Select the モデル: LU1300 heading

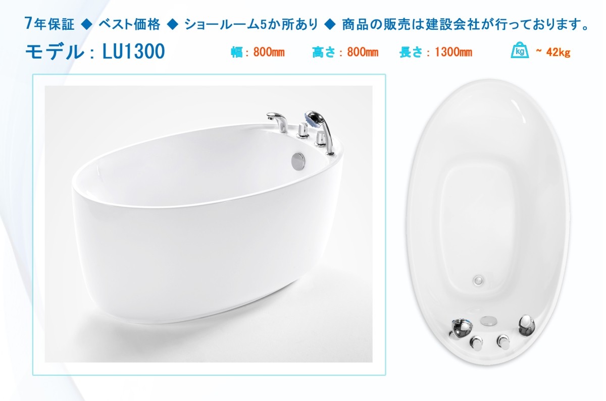click(94, 51)
